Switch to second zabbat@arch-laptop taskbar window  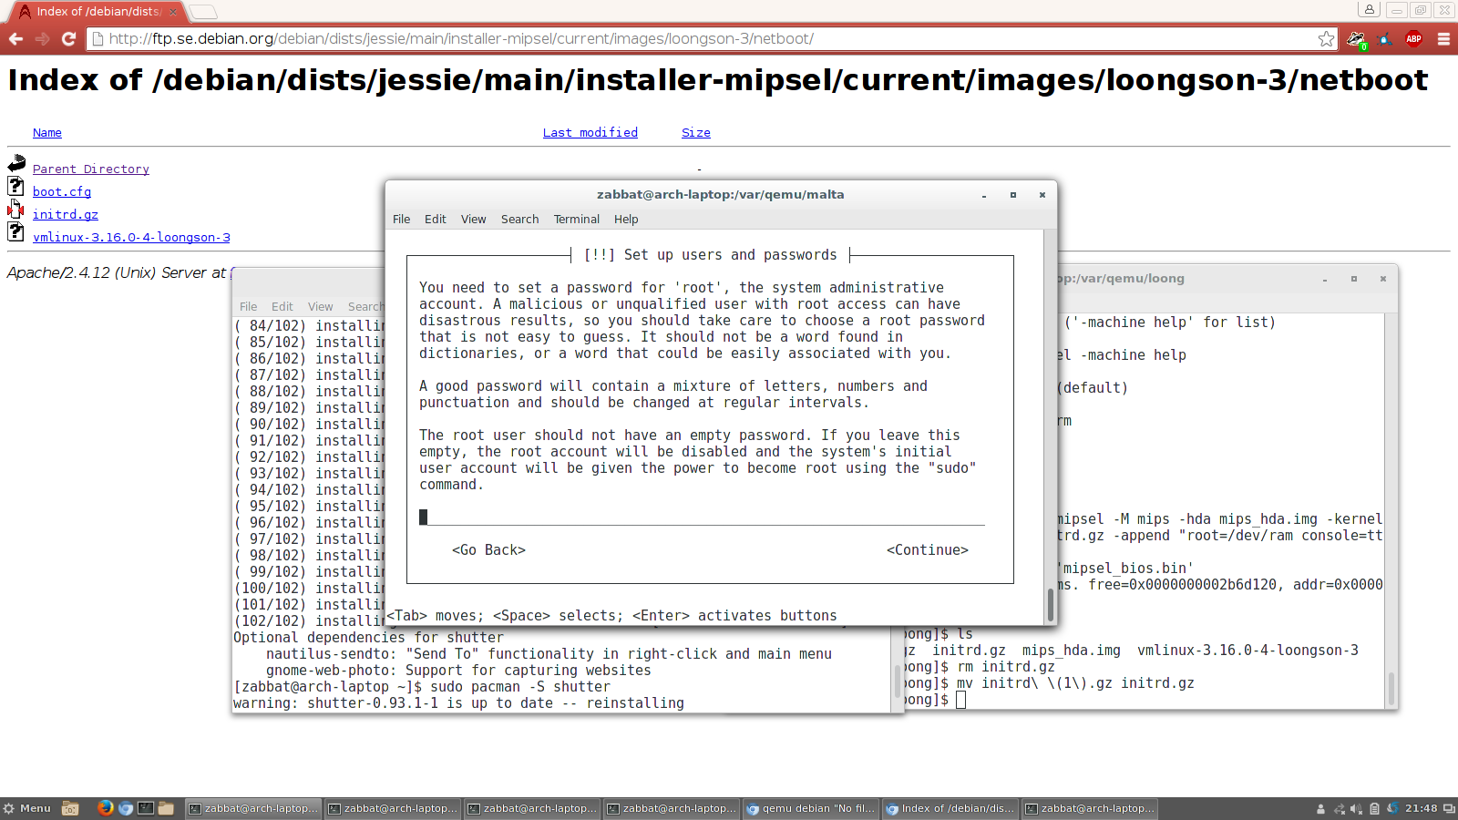click(393, 808)
